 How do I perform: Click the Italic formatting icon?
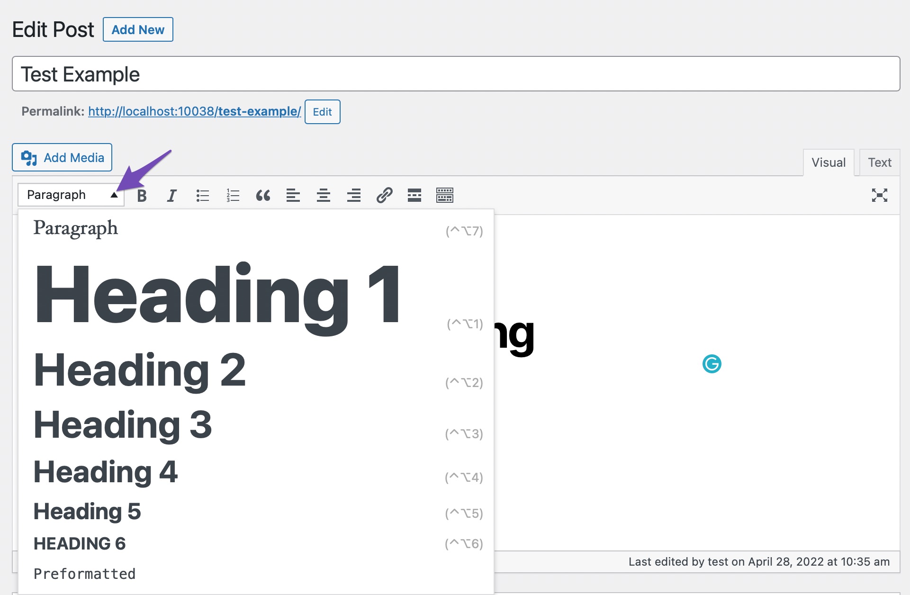click(x=171, y=195)
